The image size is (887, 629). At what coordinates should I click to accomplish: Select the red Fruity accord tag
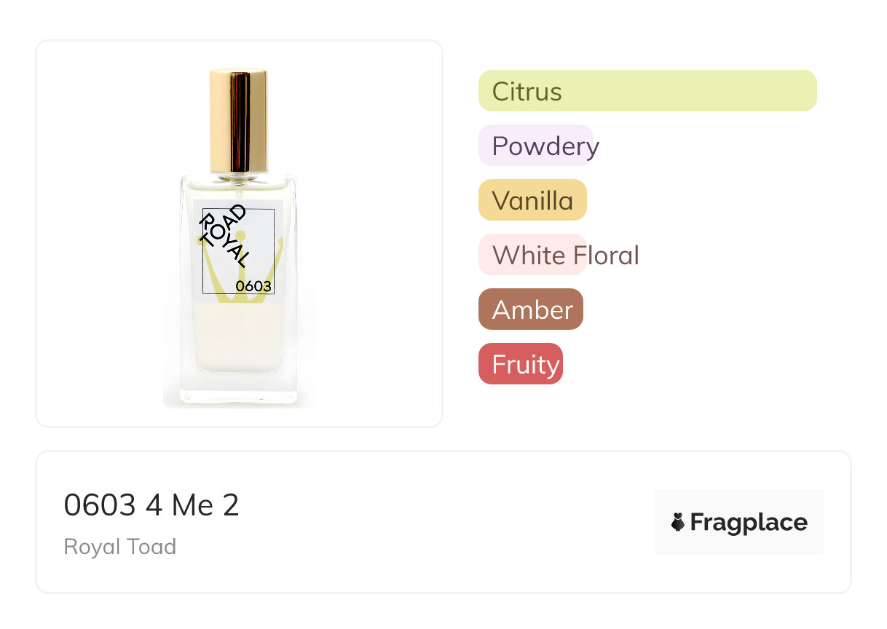tap(521, 364)
